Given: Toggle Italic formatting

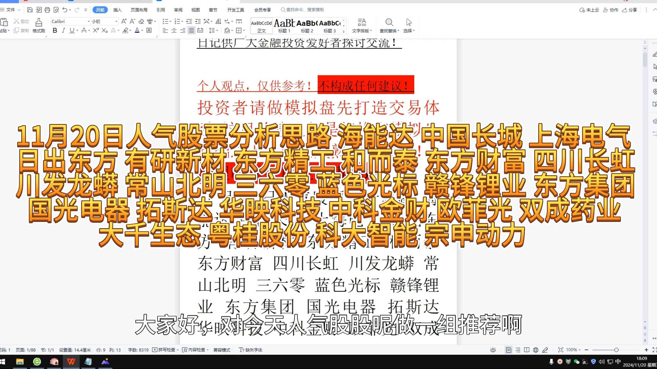Looking at the screenshot, I should point(63,30).
